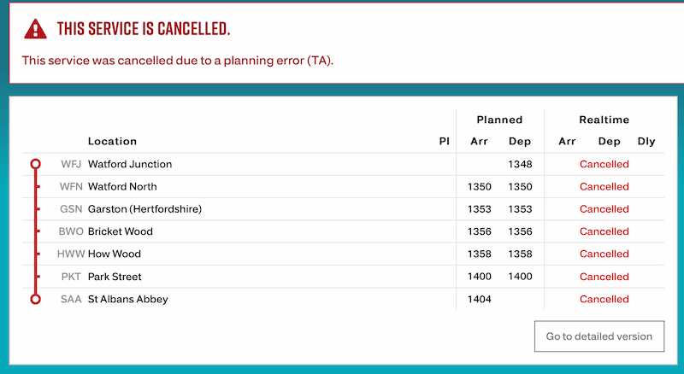
Task: Open the Watford Junction location link
Action: coord(130,164)
